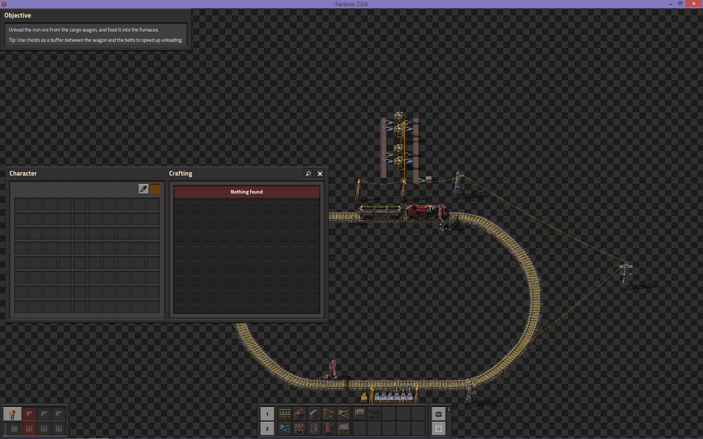The image size is (703, 439).
Task: Select the greyed-out chest item in hotbar row 1
Action: coord(359,414)
